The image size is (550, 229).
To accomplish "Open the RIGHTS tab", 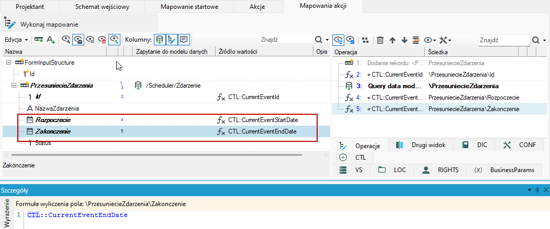I will pos(440,170).
